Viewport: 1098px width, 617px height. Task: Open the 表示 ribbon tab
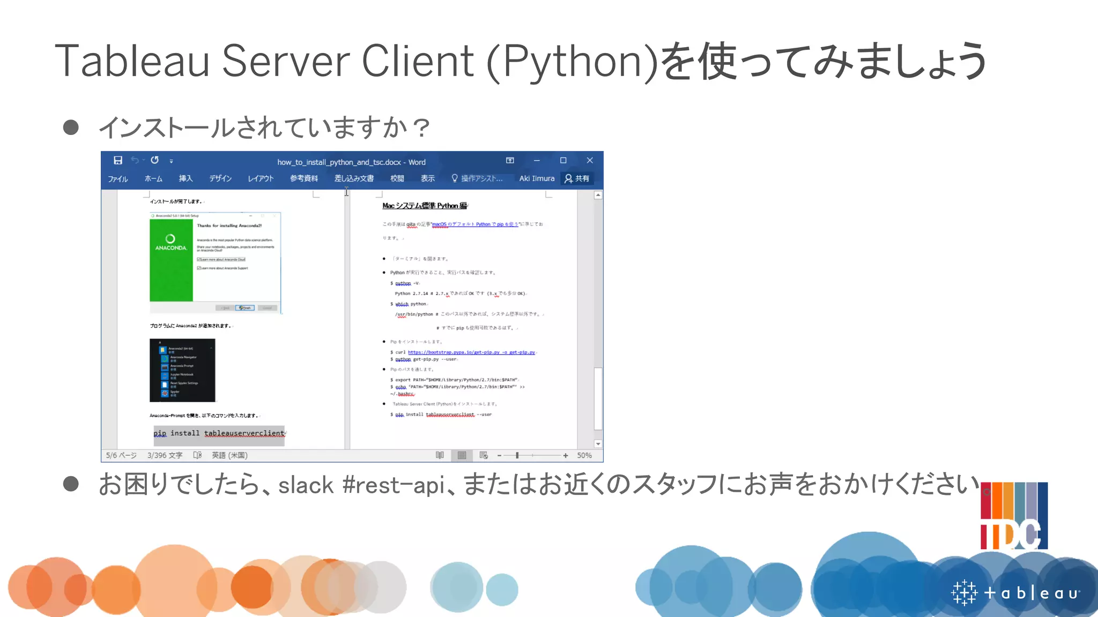428,178
